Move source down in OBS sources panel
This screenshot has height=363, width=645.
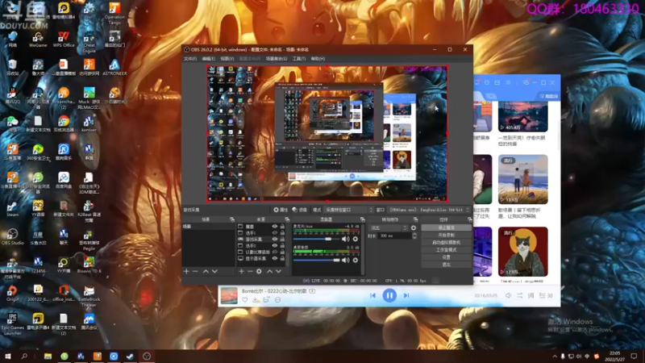(x=278, y=272)
